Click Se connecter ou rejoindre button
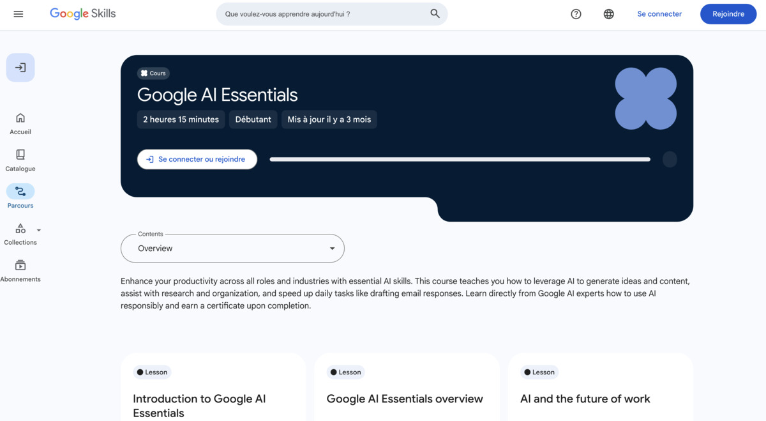766x421 pixels. pos(197,159)
